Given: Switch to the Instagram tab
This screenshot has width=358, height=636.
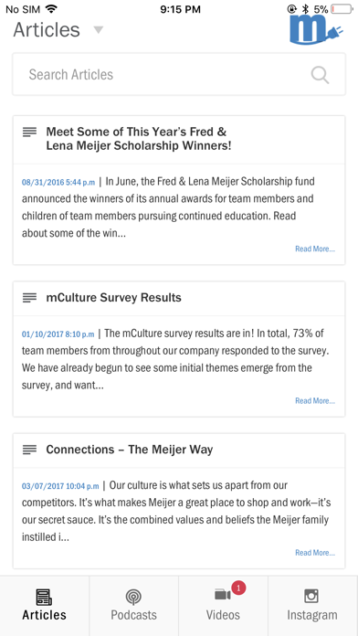Looking at the screenshot, I should [312, 606].
